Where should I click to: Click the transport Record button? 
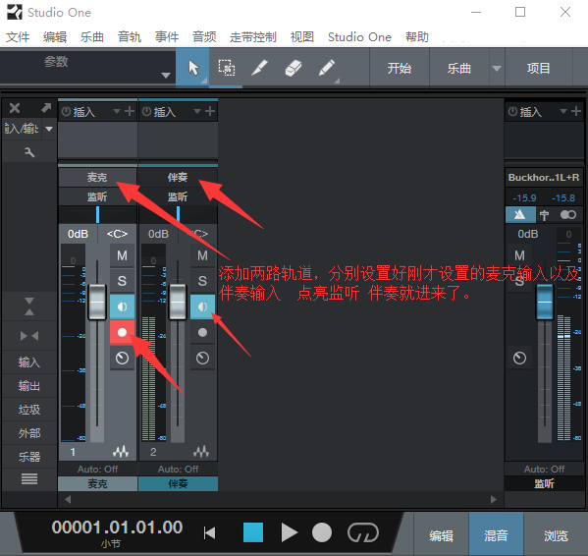click(x=322, y=532)
